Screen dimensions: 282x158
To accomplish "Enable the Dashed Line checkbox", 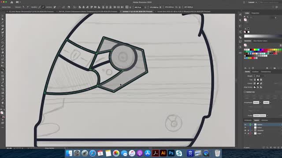I will pos(245,92).
